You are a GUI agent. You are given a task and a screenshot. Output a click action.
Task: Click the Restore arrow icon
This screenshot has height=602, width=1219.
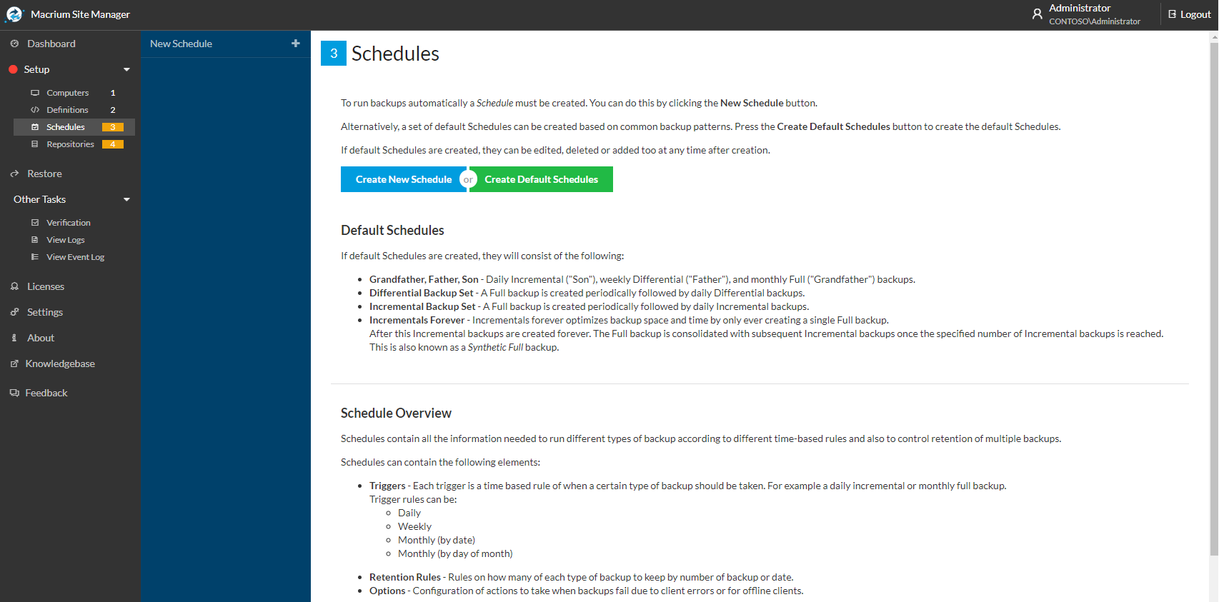click(x=14, y=174)
